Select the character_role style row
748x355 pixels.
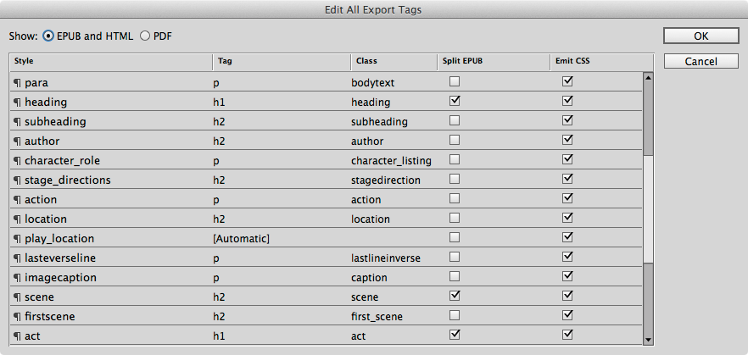tap(326, 161)
